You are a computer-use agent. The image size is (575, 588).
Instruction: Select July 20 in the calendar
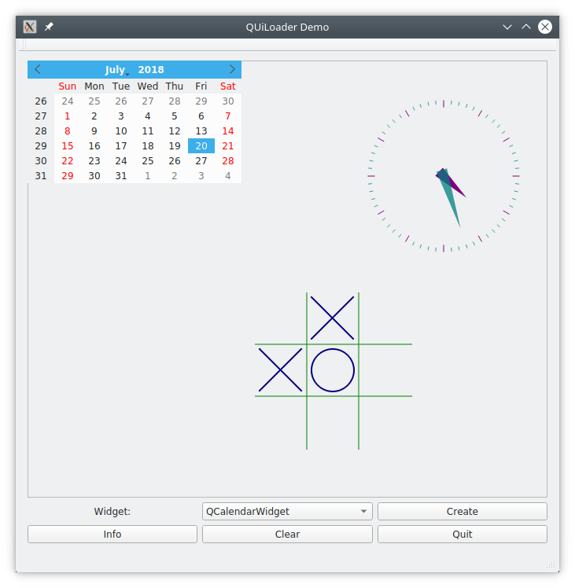[201, 146]
